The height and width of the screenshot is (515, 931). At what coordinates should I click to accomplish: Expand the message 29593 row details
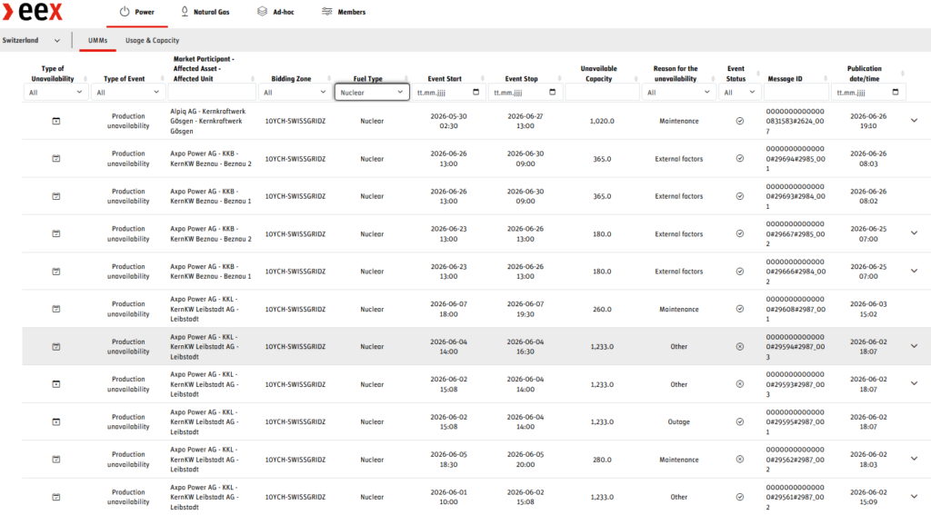[915, 384]
